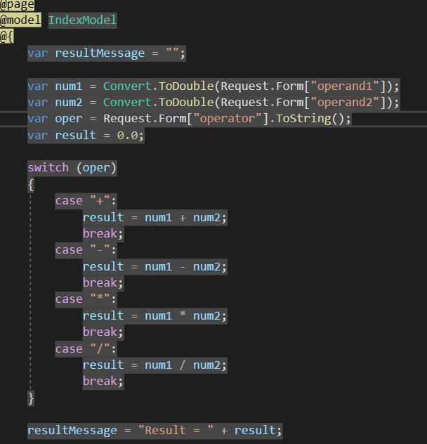Click the "Result = " string literal
Image resolution: width=427 pixels, height=444 pixels.
(x=176, y=431)
